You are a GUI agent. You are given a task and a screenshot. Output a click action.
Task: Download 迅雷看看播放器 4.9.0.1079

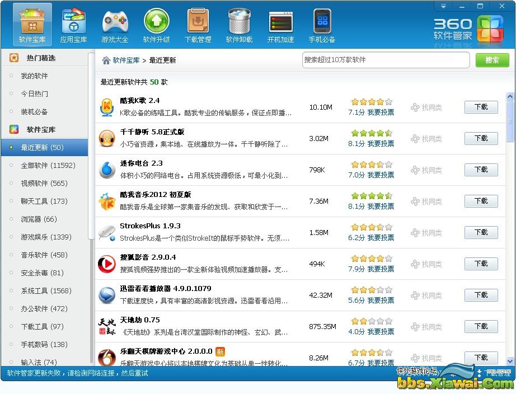(x=481, y=295)
